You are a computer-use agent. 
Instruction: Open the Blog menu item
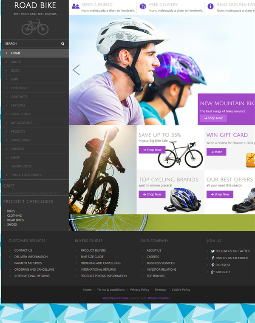(x=15, y=71)
